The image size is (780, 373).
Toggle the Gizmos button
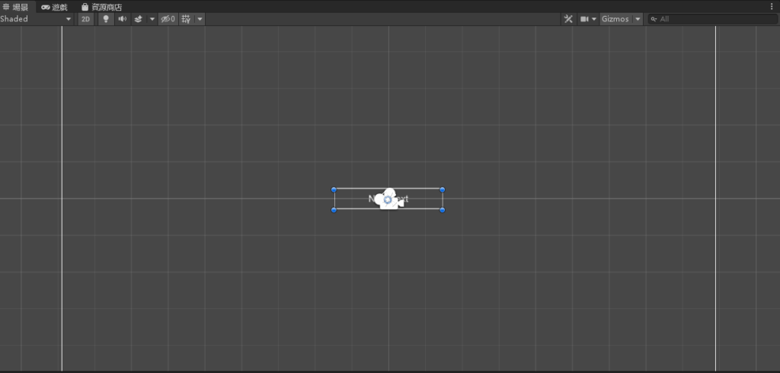pyautogui.click(x=615, y=19)
